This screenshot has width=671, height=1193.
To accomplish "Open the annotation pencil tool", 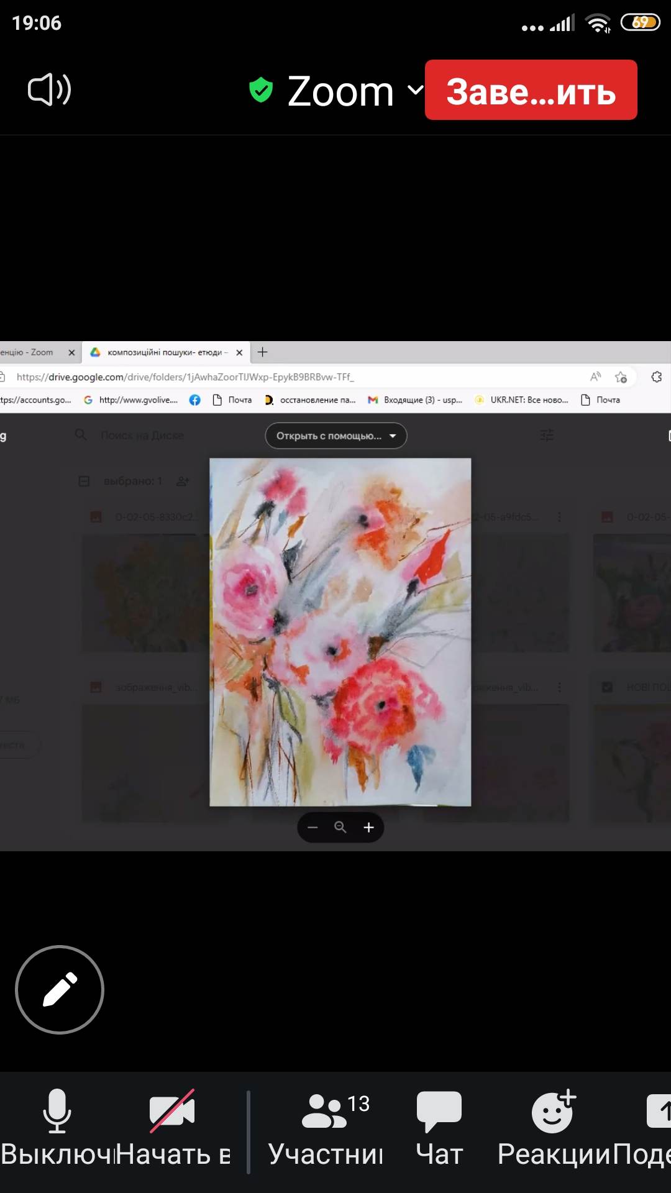I will click(60, 989).
